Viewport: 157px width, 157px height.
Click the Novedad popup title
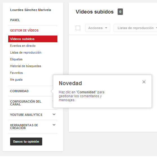70,83
